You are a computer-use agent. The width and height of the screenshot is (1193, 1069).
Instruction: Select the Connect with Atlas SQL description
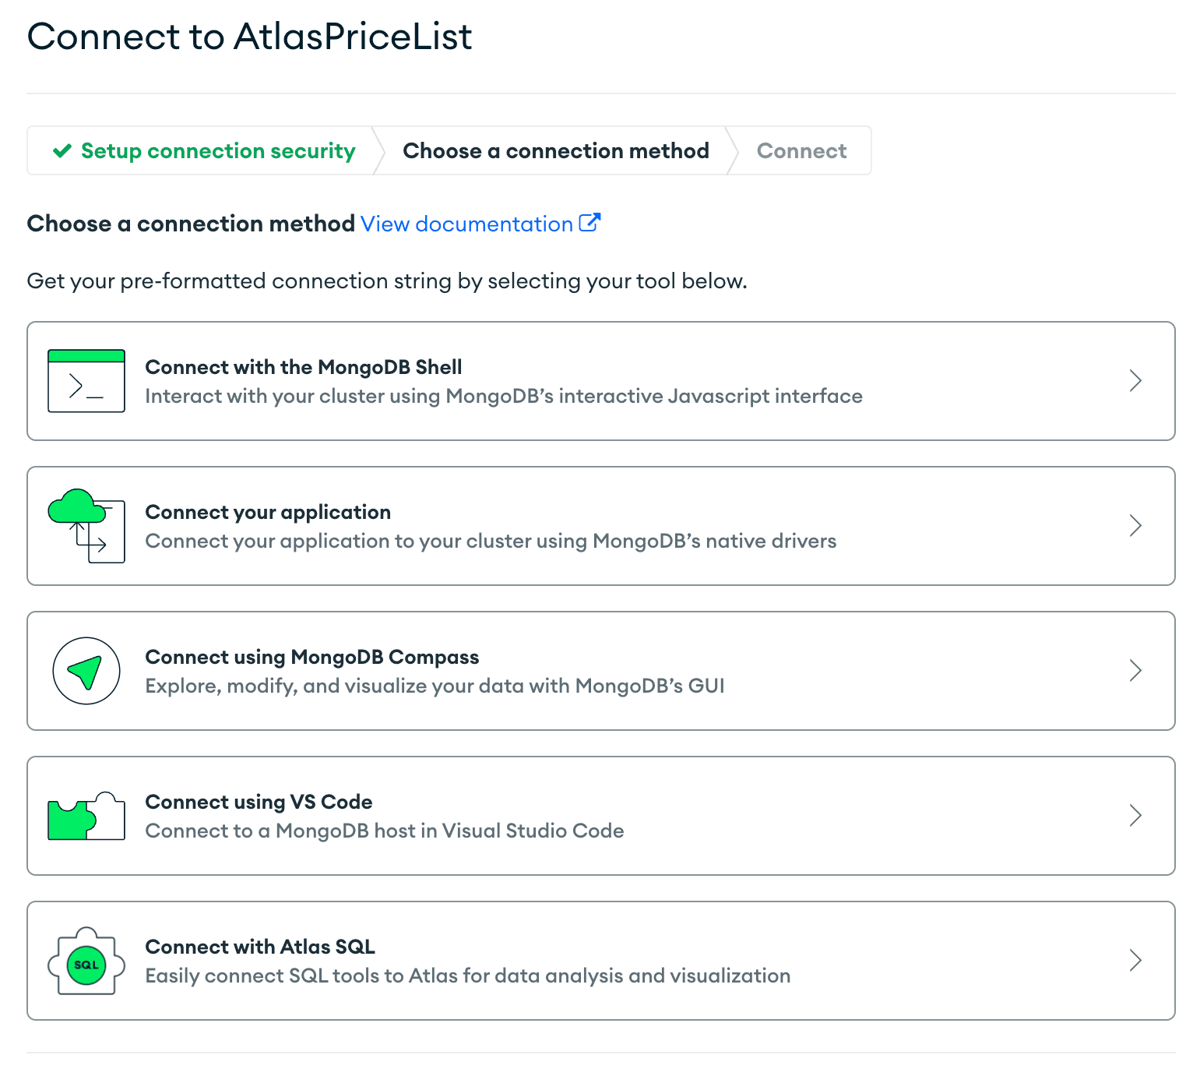(467, 976)
